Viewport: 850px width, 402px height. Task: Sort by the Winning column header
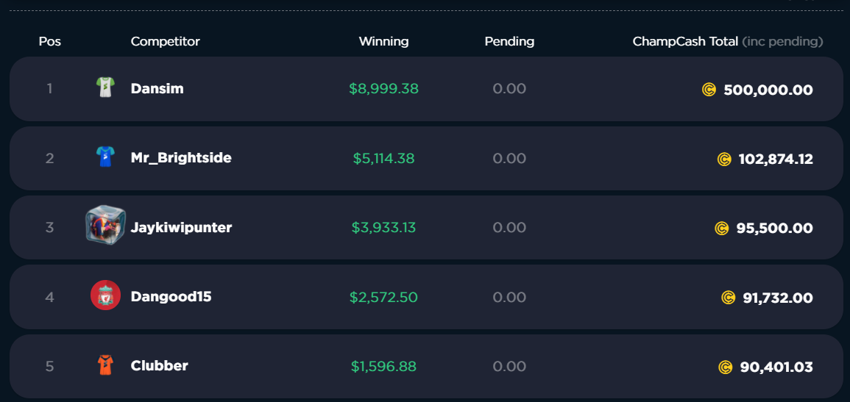pyautogui.click(x=384, y=42)
